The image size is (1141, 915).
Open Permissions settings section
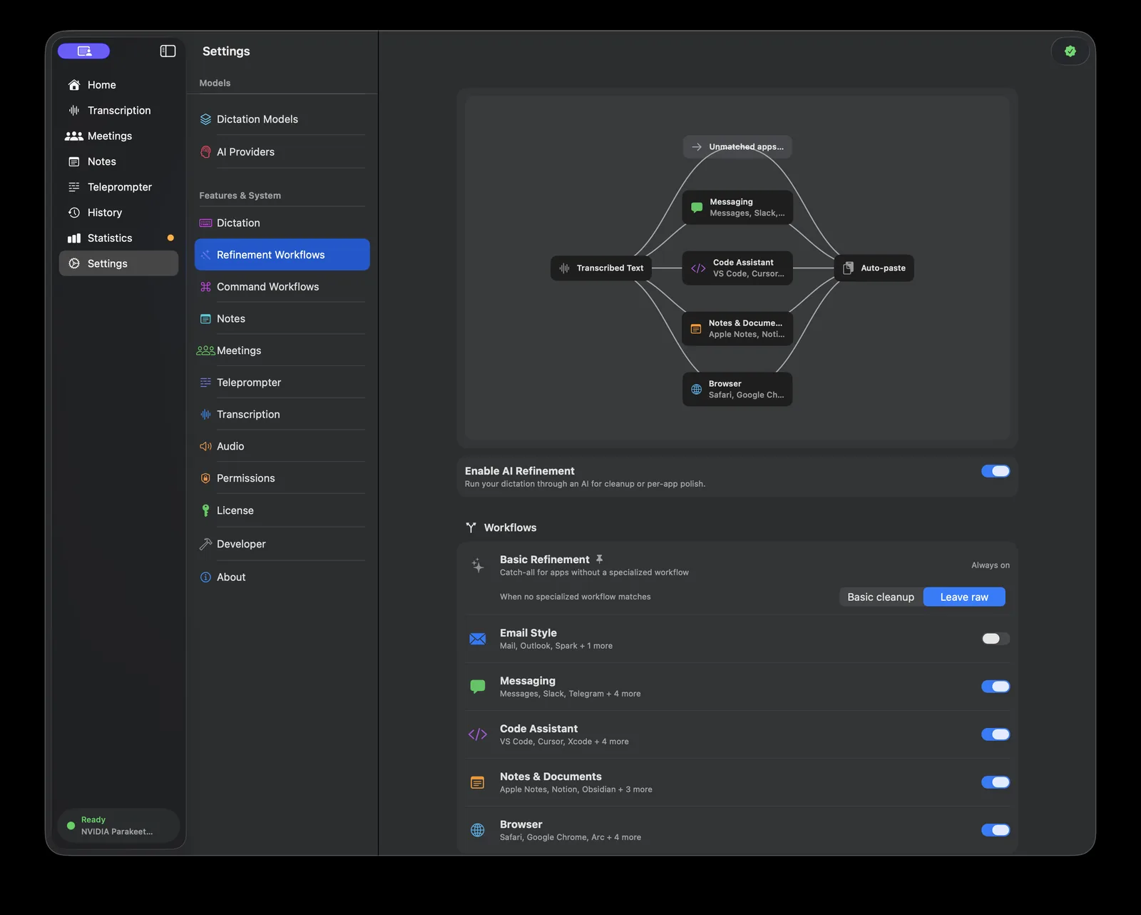point(282,478)
